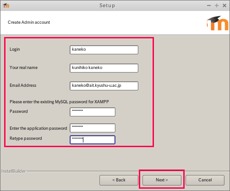Viewport: 230px width, 191px height.
Task: Click the Retype password label
Action: [26, 138]
